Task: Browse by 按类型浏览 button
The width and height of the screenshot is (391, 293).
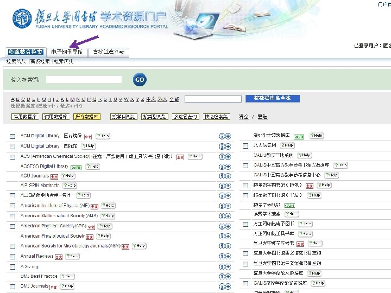Action: (x=155, y=117)
